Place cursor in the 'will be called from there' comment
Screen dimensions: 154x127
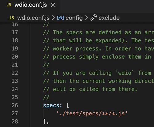pos(95,89)
